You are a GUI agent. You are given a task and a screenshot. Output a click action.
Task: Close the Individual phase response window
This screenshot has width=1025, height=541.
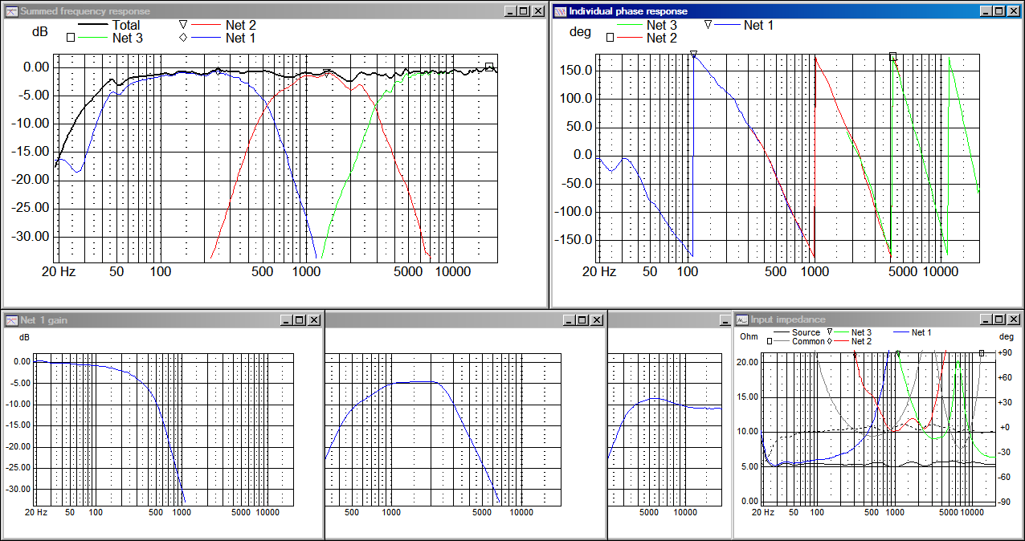point(1013,11)
